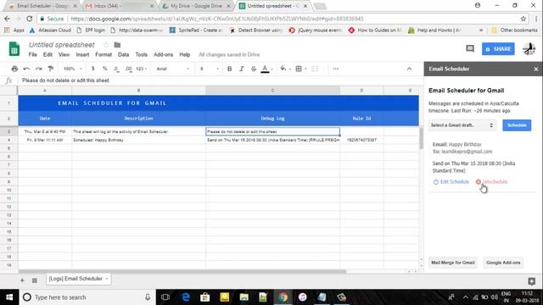
Task: Open File Explorer from taskbar
Action: tap(244, 297)
